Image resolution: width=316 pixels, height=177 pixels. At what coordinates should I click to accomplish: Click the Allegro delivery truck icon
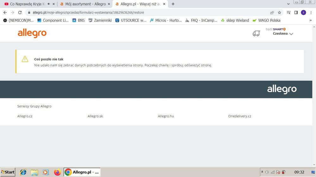pyautogui.click(x=256, y=33)
